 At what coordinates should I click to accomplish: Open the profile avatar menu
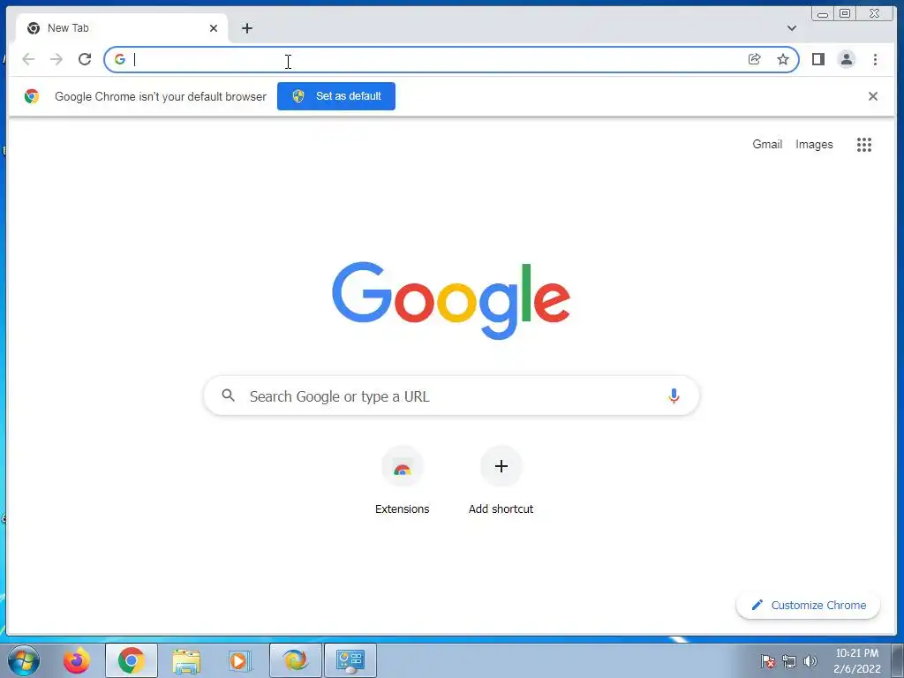(847, 59)
